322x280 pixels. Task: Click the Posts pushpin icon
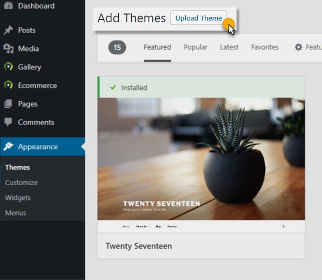click(9, 30)
